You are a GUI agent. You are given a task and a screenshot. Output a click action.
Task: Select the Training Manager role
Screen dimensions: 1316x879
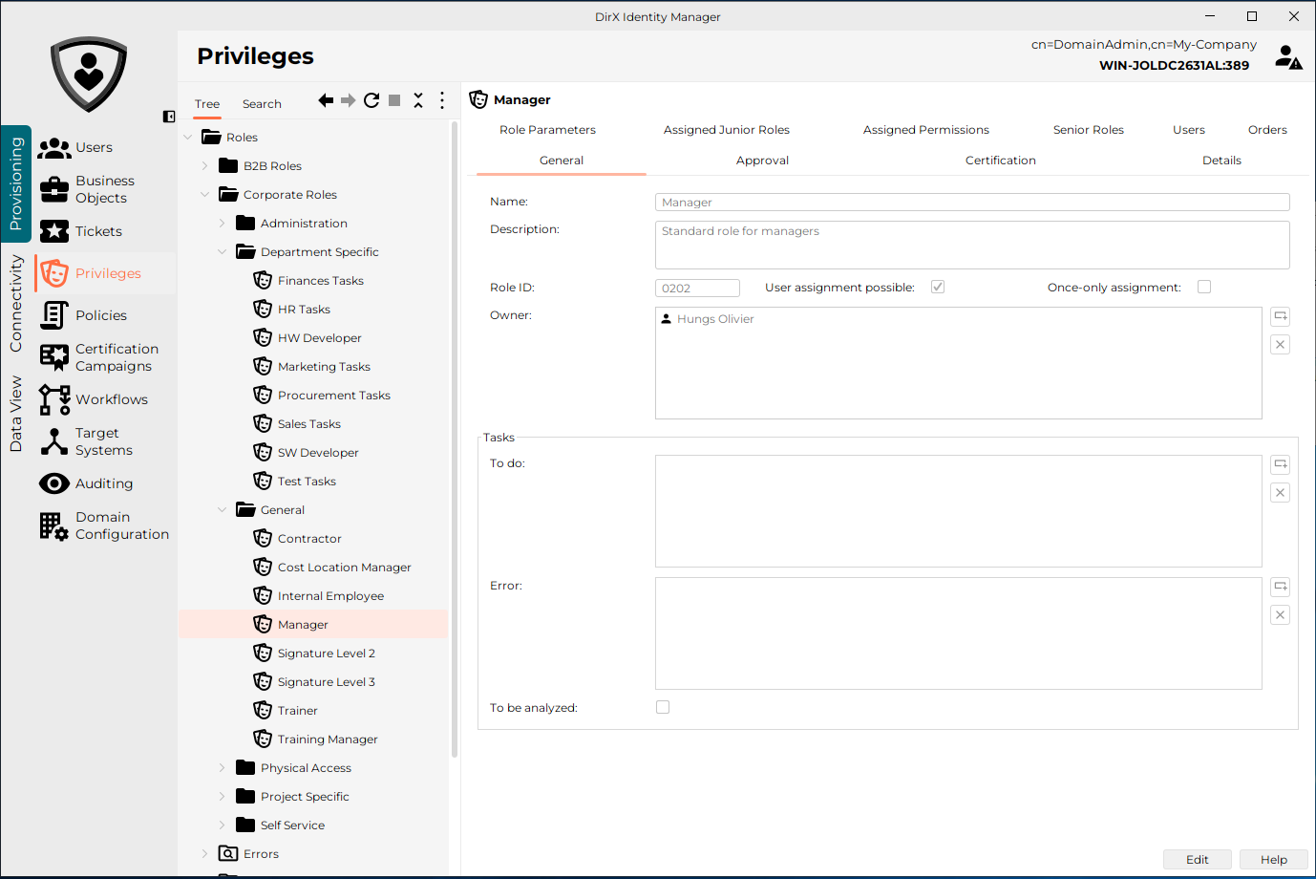pos(328,740)
